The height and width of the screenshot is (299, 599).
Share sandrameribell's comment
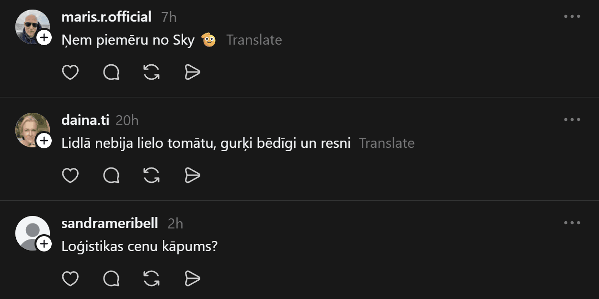[192, 278]
